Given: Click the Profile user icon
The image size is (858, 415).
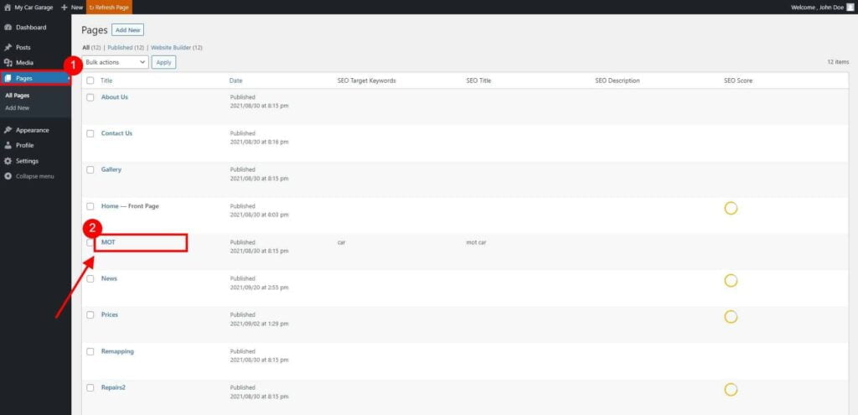Looking at the screenshot, I should [x=8, y=145].
